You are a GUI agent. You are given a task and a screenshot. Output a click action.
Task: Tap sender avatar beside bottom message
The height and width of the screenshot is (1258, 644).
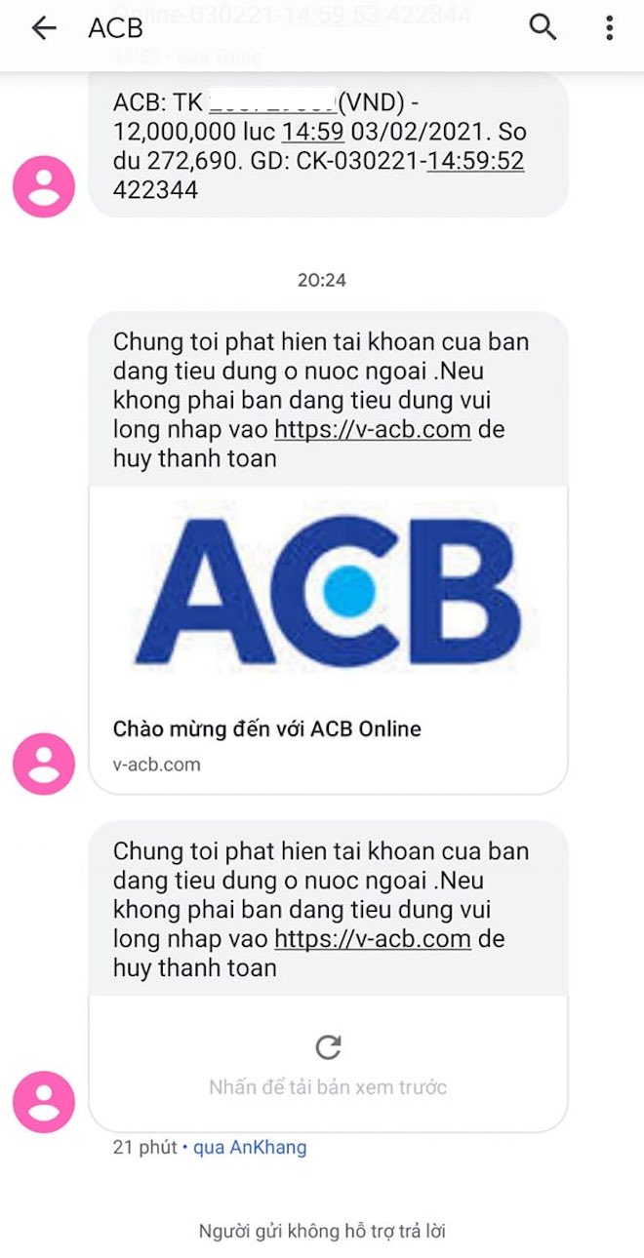click(44, 1102)
